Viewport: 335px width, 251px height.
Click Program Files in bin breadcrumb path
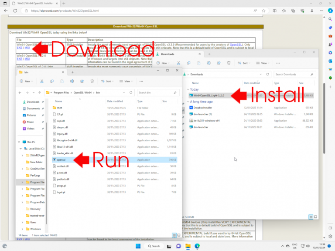(x=62, y=93)
